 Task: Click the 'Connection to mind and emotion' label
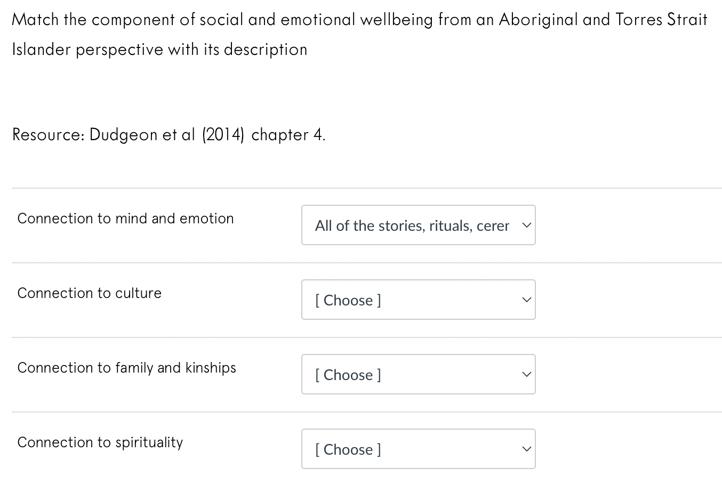(x=125, y=218)
